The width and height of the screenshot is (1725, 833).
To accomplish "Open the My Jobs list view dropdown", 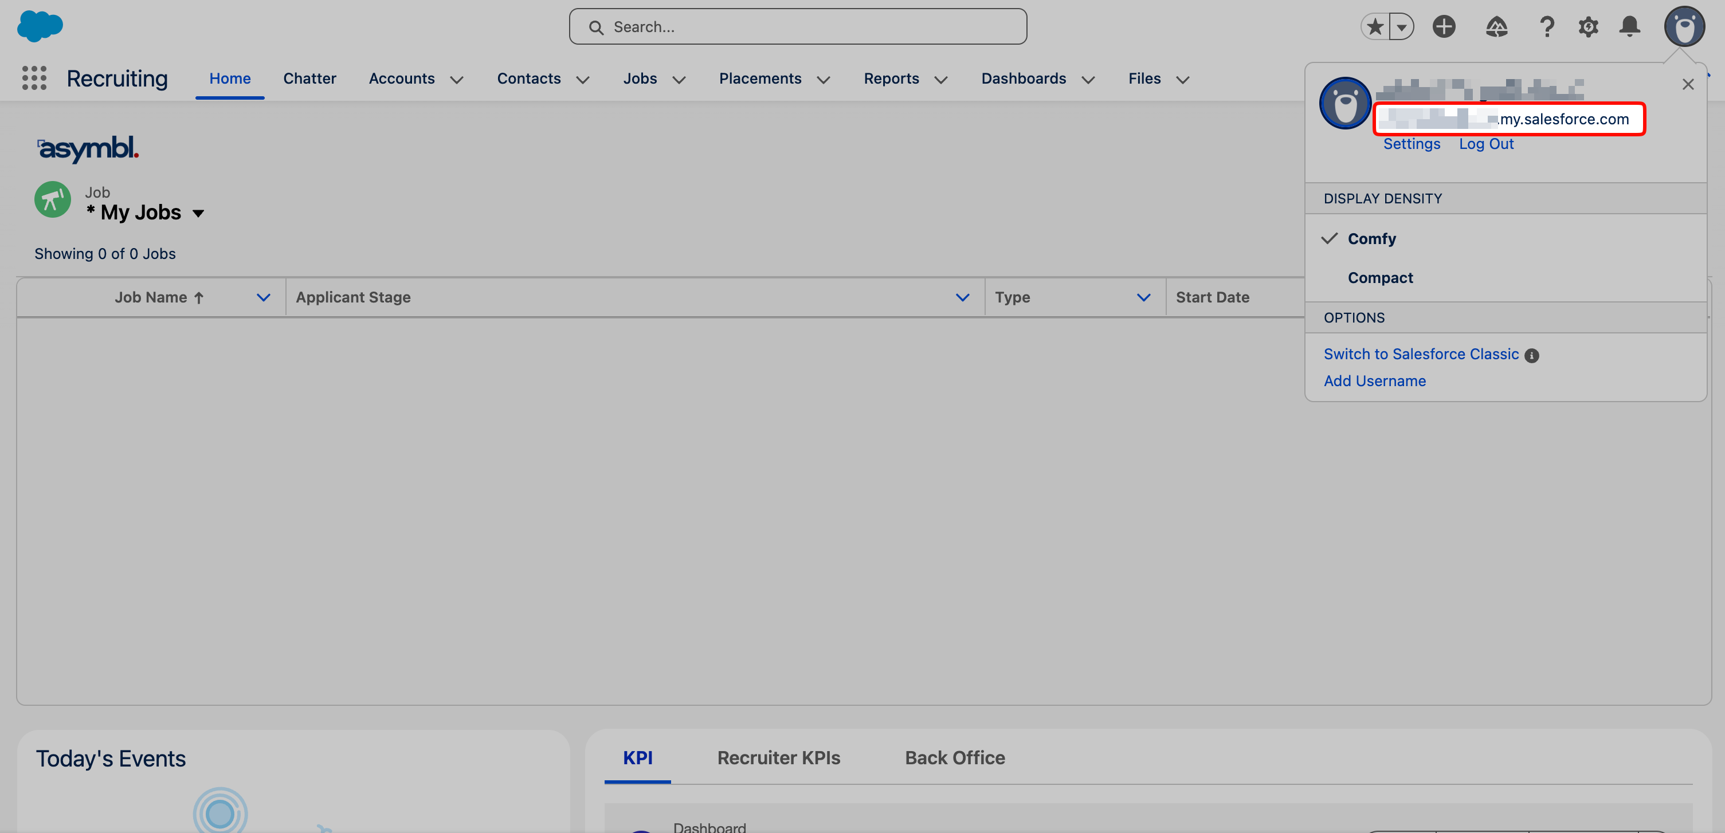I will [198, 214].
